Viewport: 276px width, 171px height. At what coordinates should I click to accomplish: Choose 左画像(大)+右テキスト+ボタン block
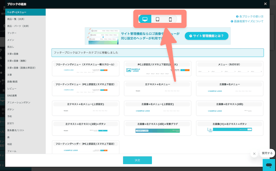230,128
